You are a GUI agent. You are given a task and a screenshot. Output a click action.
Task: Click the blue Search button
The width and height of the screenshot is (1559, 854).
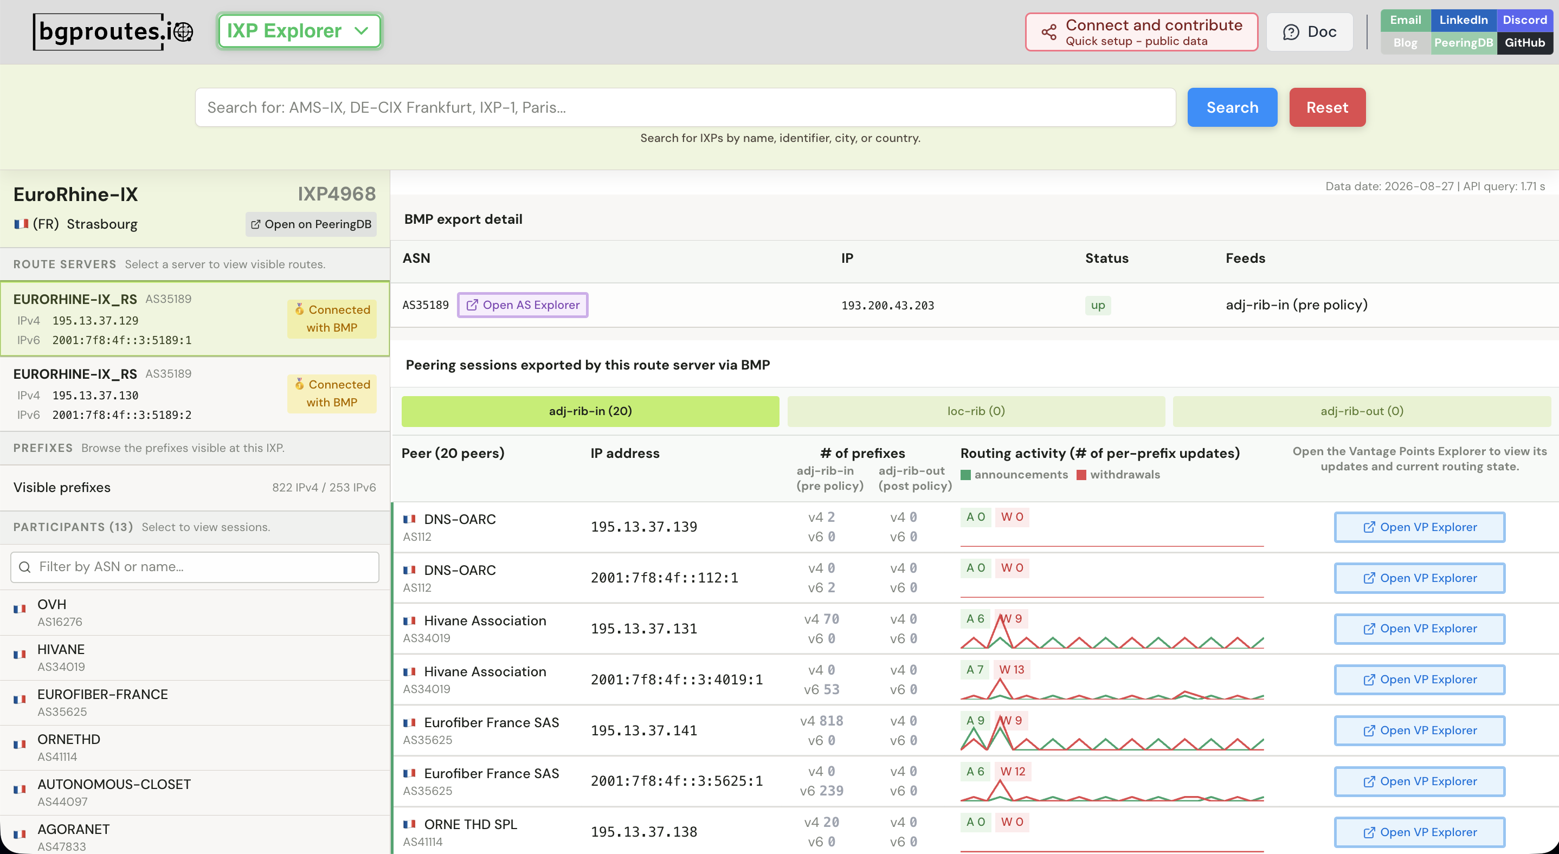[x=1232, y=107]
